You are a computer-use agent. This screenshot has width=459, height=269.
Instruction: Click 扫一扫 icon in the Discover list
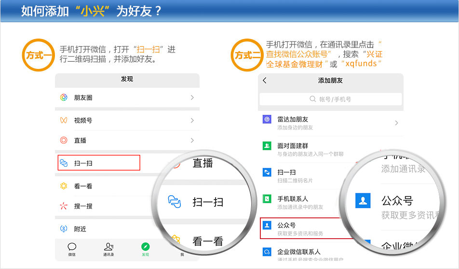point(64,163)
